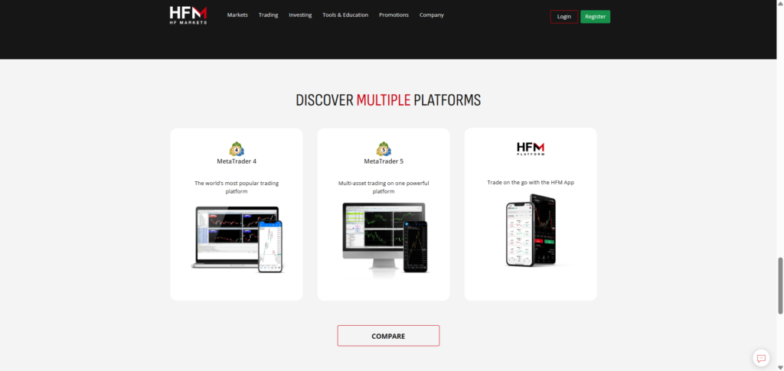Click the HFM logo in the header
Screen dimensions: 784x371
[188, 15]
